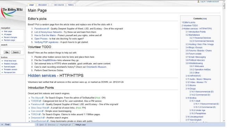Image resolution: width=227 pixels, height=128 pixels.
Task: Click the Highlight all button in Find bar
Action: coord(64,125)
